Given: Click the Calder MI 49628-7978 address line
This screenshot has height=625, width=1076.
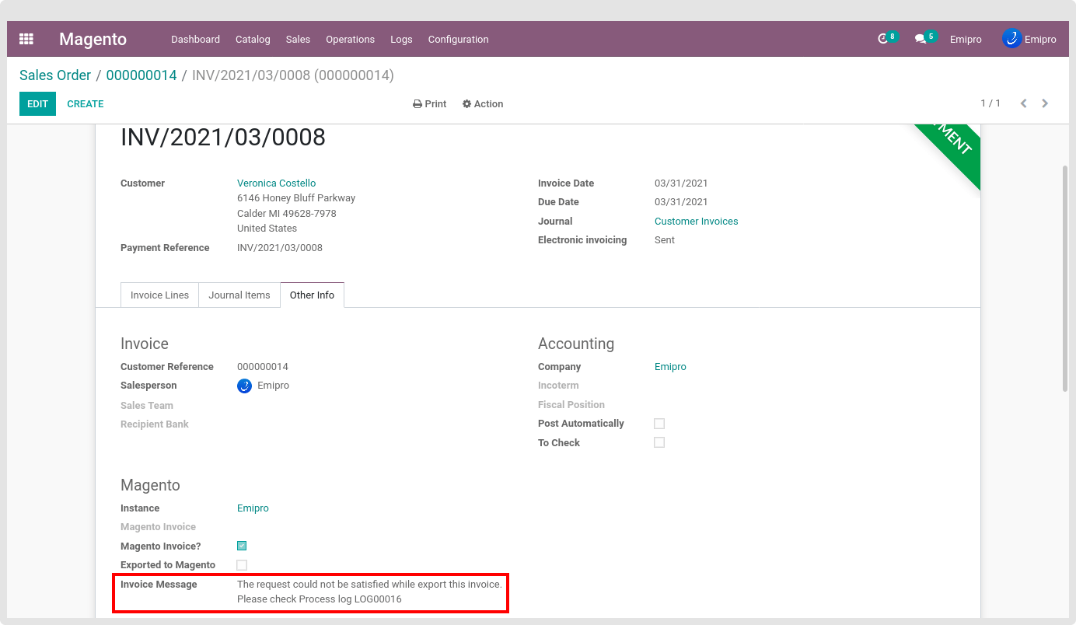Looking at the screenshot, I should click(287, 213).
